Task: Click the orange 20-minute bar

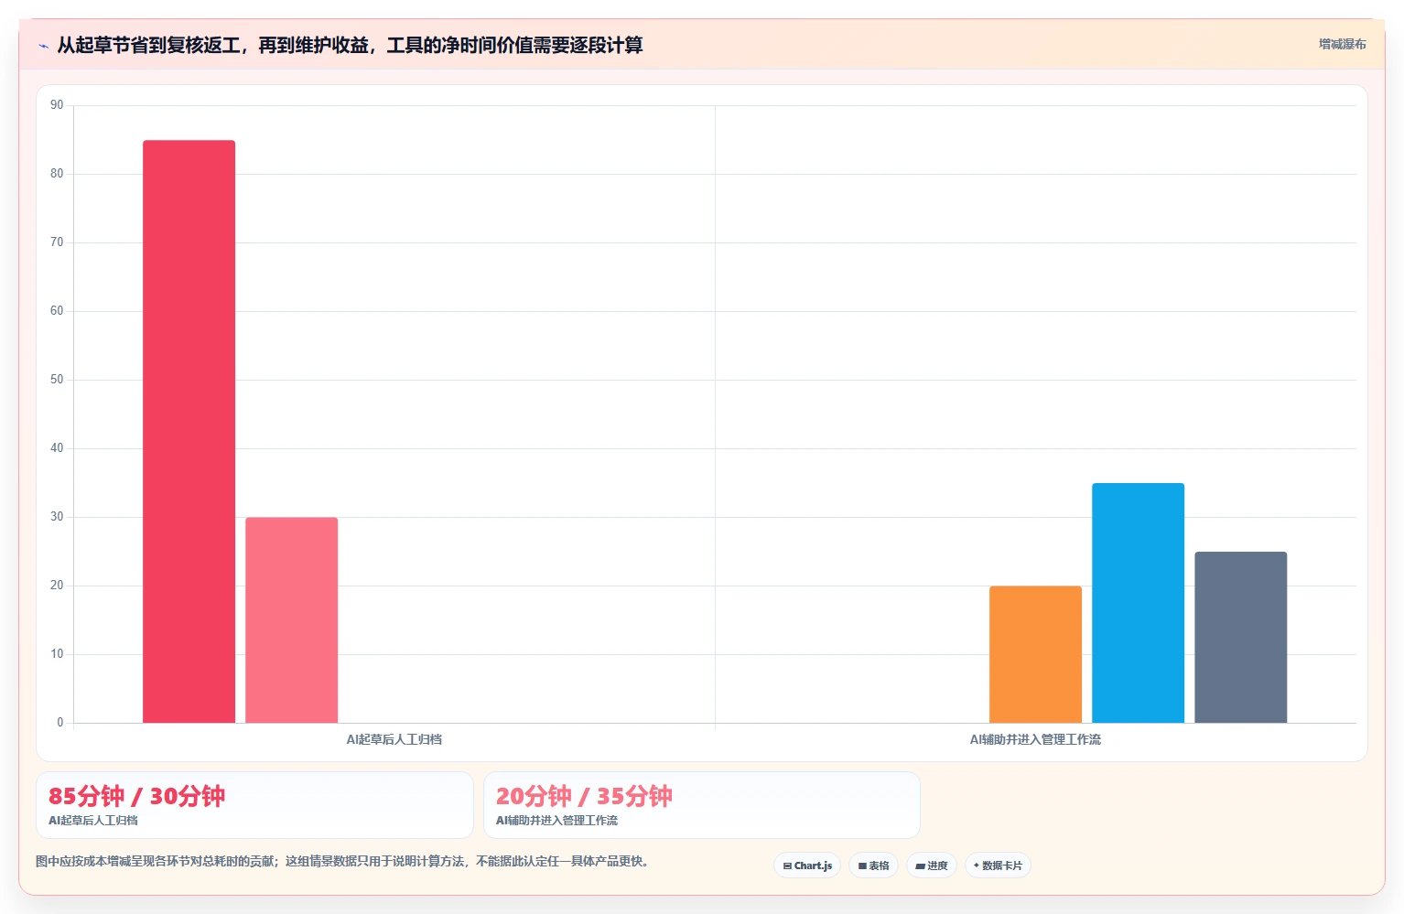Action: coord(1035,654)
